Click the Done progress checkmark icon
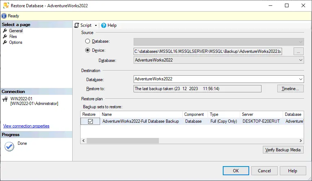 tap(9, 147)
